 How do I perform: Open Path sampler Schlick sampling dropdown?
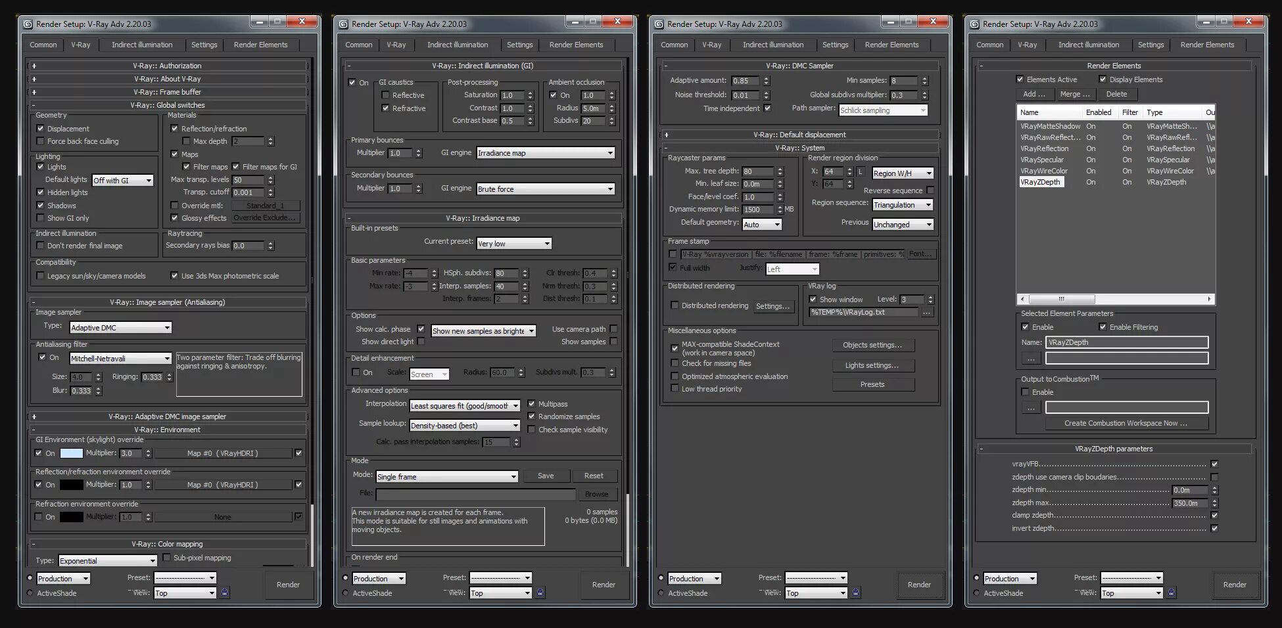click(x=884, y=110)
